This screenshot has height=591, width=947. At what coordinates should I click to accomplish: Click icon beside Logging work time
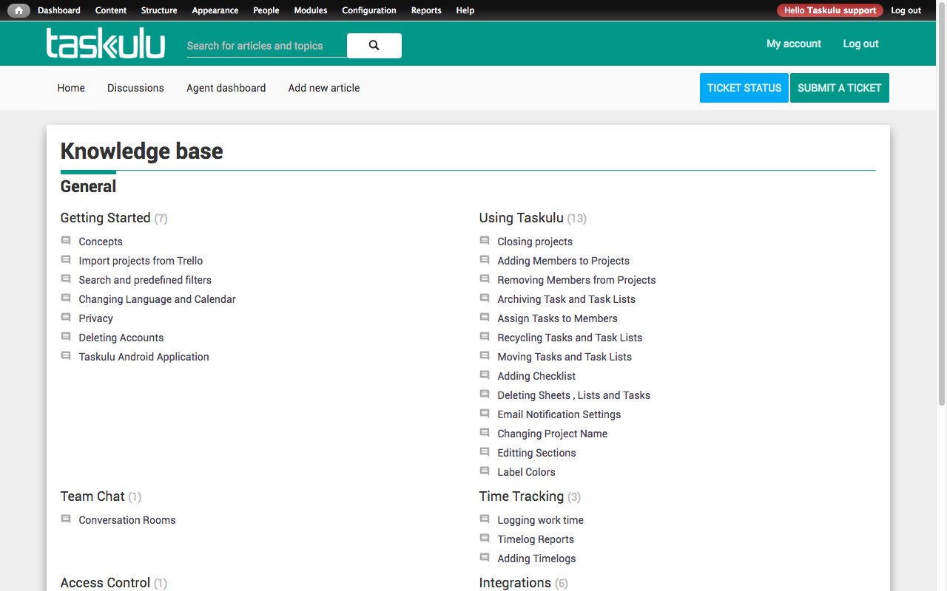pos(485,519)
